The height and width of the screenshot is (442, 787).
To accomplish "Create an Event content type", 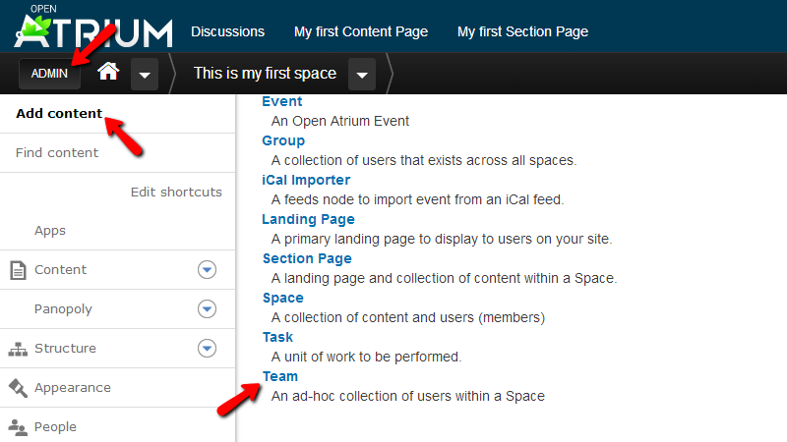I will pos(282,101).
